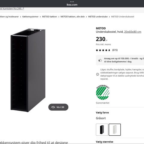Click the kantsten fra 249 promo link
144x144 pixels.
point(12,9)
